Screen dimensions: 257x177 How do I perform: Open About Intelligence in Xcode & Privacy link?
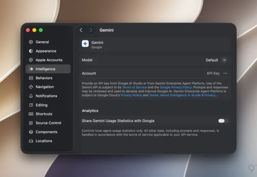click(189, 95)
